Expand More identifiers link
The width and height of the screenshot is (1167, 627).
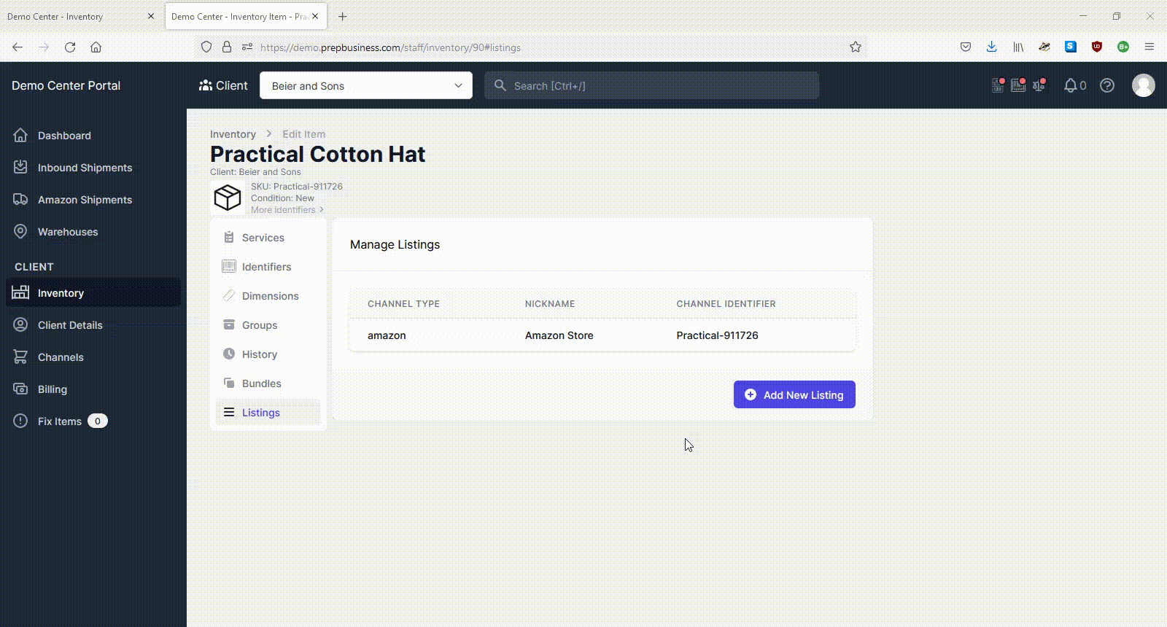(x=287, y=209)
